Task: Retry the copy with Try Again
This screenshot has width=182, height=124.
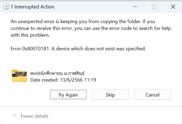Action: coord(68,95)
